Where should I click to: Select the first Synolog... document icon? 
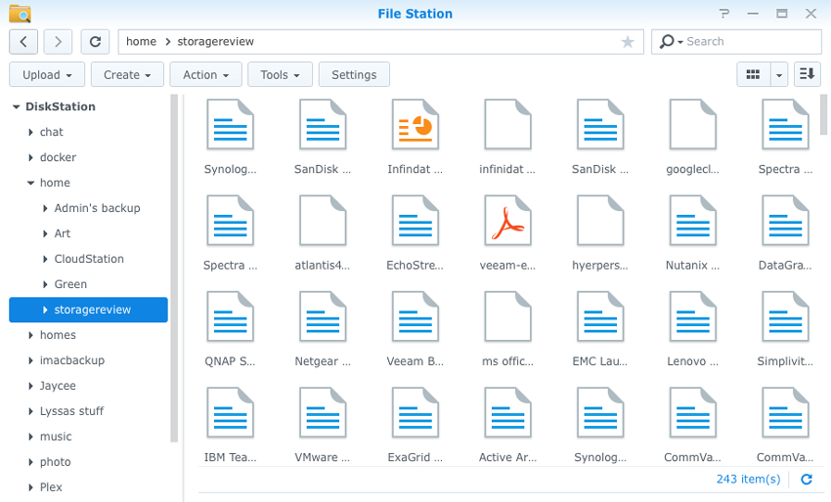click(230, 124)
